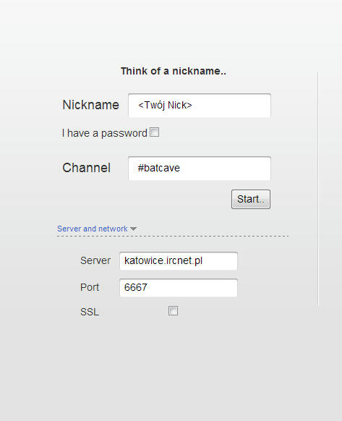Select the Port field showing 6667

click(179, 288)
